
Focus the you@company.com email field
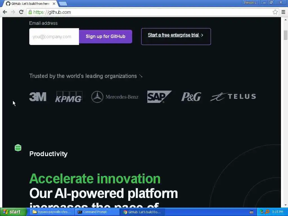(x=54, y=37)
